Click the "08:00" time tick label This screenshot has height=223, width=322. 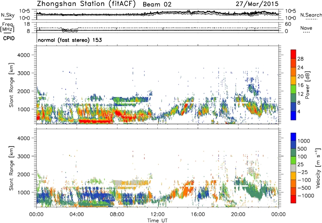click(117, 215)
